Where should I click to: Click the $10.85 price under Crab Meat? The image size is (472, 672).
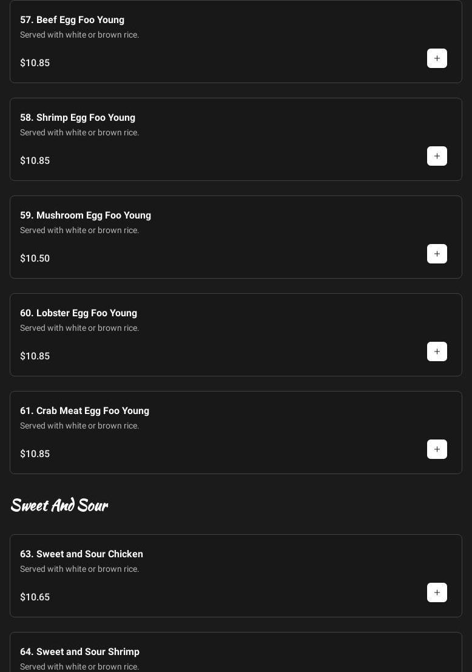[x=35, y=454]
